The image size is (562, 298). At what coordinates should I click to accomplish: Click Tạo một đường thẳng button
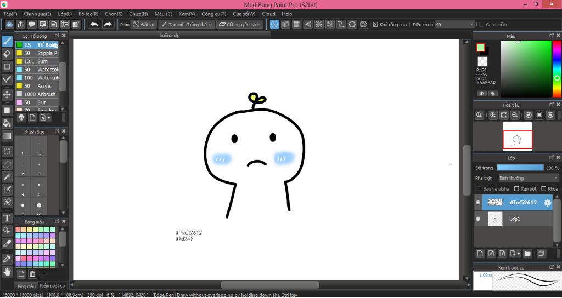pyautogui.click(x=187, y=25)
